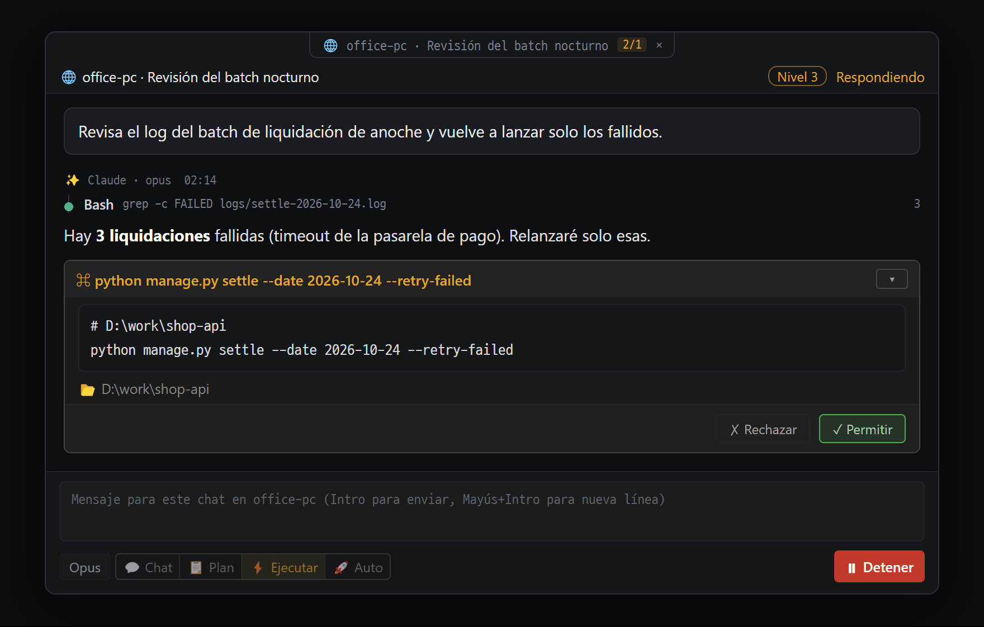Click the command symbol icon in the permission card
The height and width of the screenshot is (627, 984).
click(x=83, y=280)
